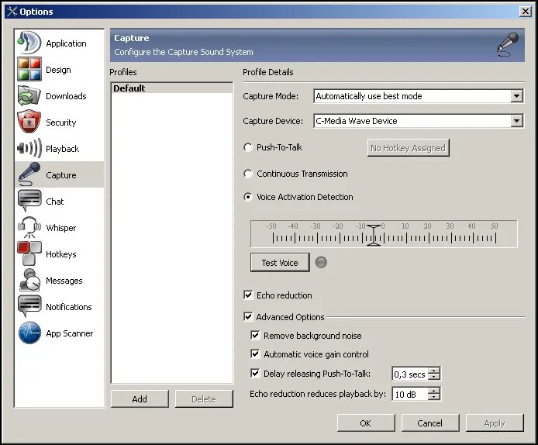Open the Whisper settings label

tap(61, 228)
